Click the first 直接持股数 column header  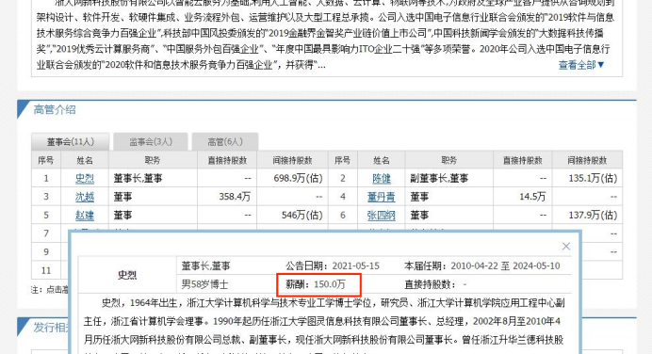tap(227, 160)
